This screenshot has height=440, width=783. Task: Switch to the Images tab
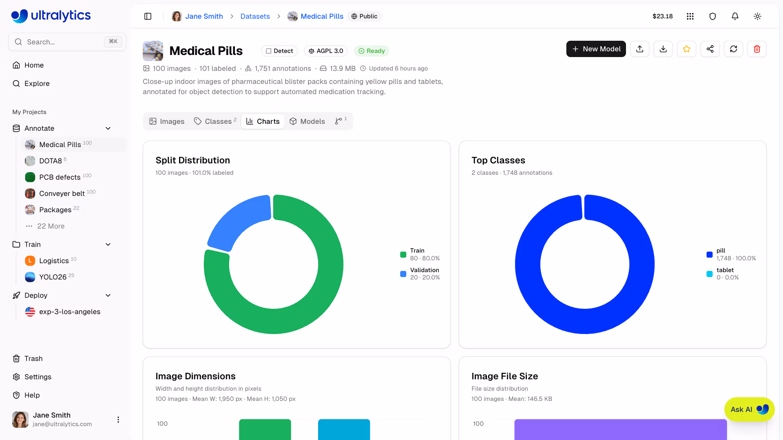tap(167, 121)
